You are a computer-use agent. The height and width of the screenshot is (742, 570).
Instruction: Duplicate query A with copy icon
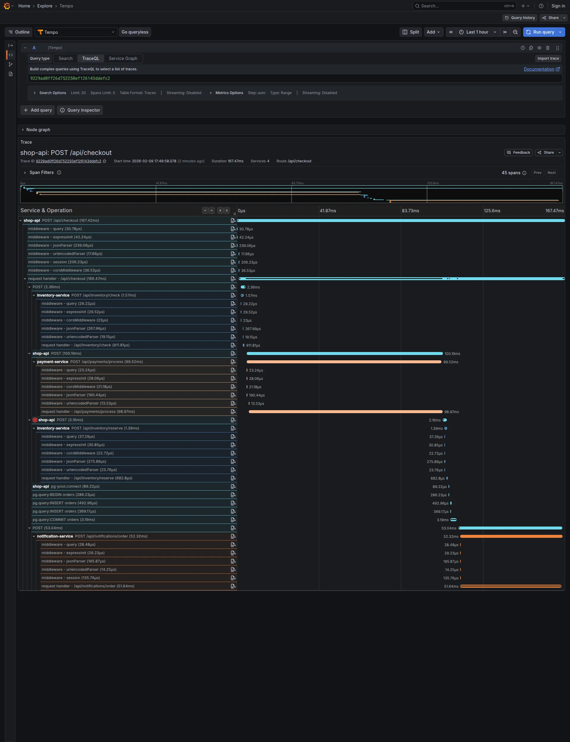(531, 48)
